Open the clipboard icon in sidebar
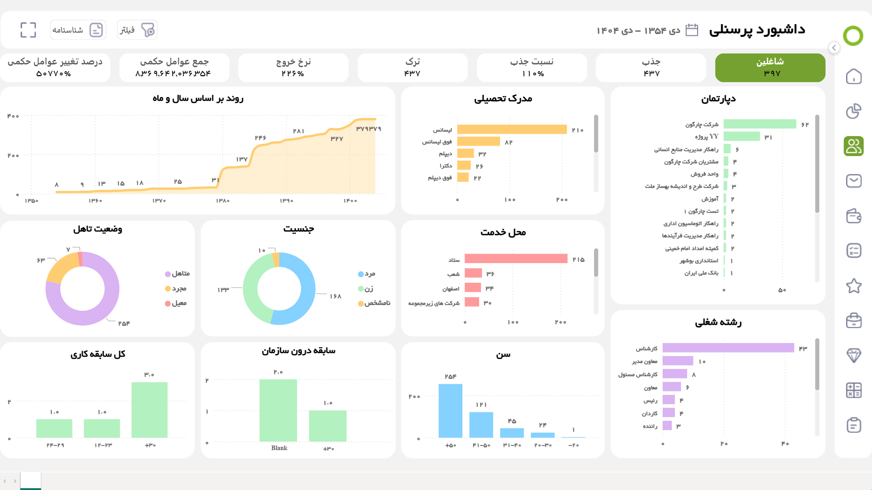 853,425
